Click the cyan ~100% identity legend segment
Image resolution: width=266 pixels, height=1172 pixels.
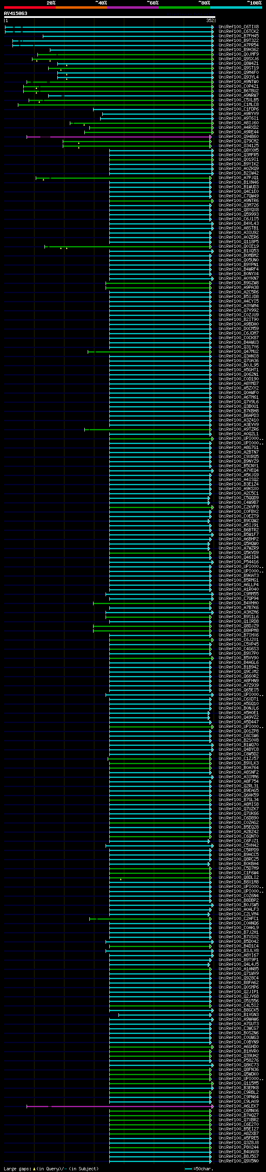pyautogui.click(x=236, y=7)
